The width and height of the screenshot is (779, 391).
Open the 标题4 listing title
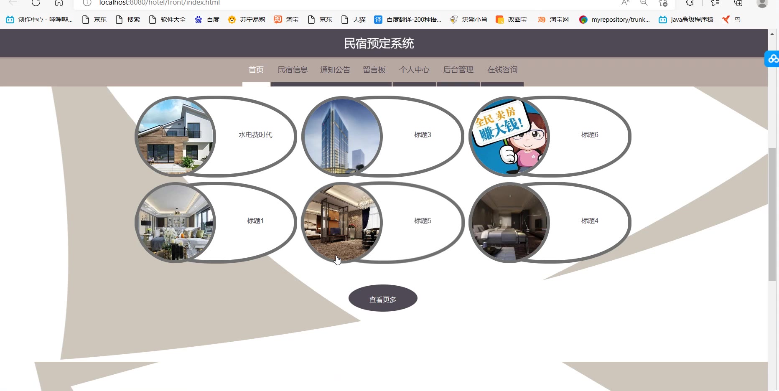(x=590, y=221)
